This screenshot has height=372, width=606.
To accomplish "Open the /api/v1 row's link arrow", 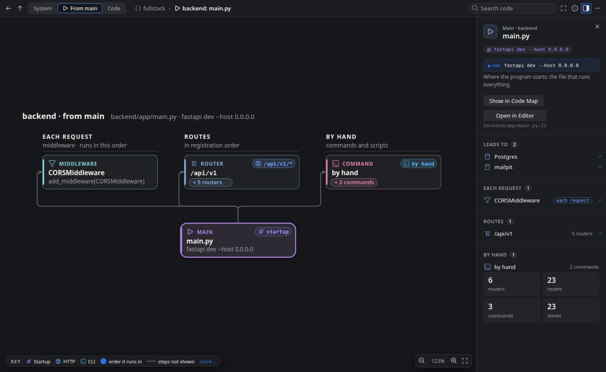I will click(600, 234).
